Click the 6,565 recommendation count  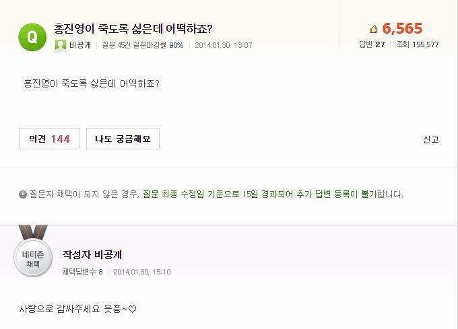402,28
